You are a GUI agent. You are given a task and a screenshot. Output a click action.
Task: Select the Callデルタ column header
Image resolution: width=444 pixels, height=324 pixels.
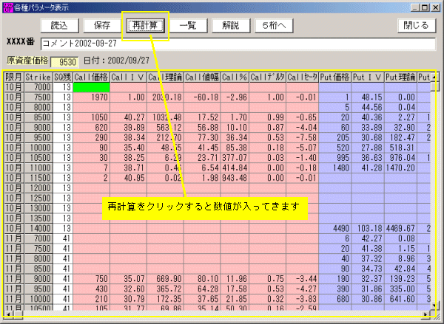click(x=268, y=77)
